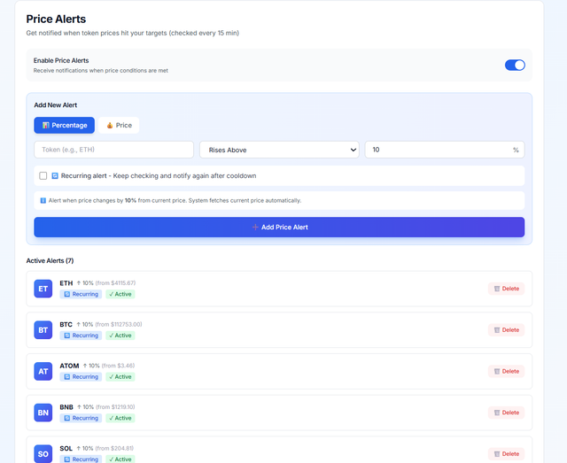Click the Recurring badge on ATOM alert
Screen dimensions: 567x463
81,376
